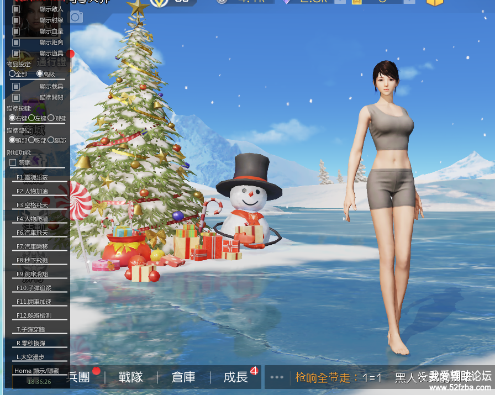495x395 pixels.
Task: Click the 附加功能 label
Action: coord(19,153)
